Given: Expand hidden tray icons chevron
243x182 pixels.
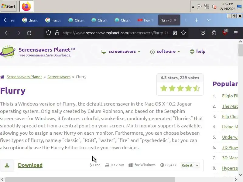Looking at the screenshot, I should (193, 7).
